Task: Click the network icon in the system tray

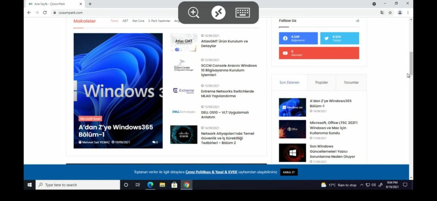Action: coord(367,185)
